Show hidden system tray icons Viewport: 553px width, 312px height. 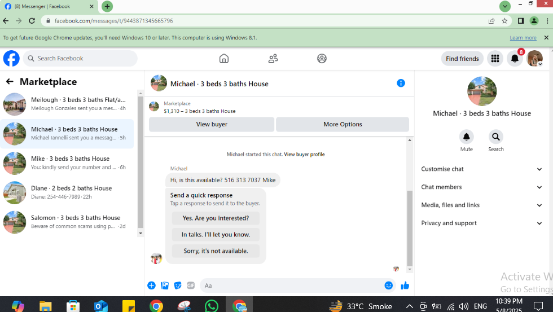pyautogui.click(x=410, y=306)
